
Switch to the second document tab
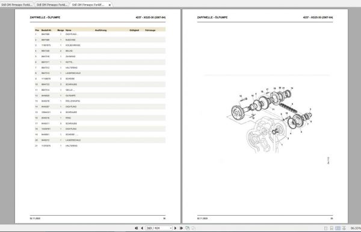tap(52, 5)
